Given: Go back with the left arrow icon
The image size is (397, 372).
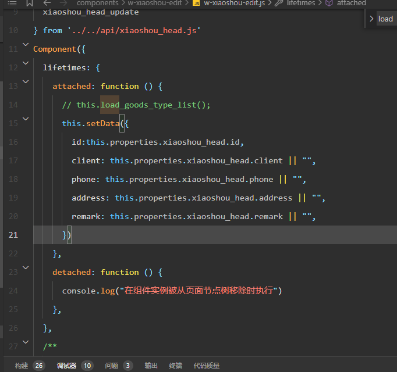Looking at the screenshot, I should 47,3.
